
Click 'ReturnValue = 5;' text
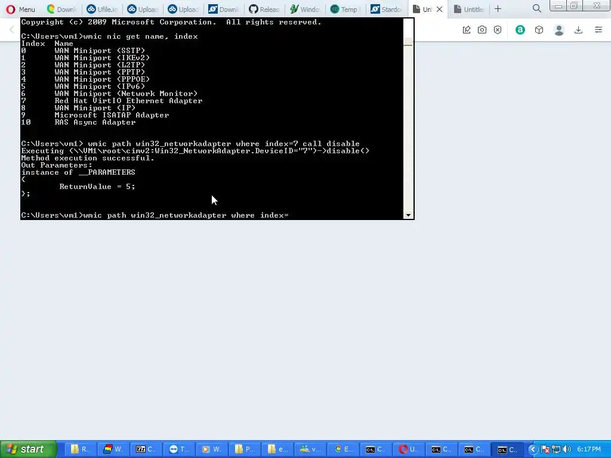tap(97, 187)
